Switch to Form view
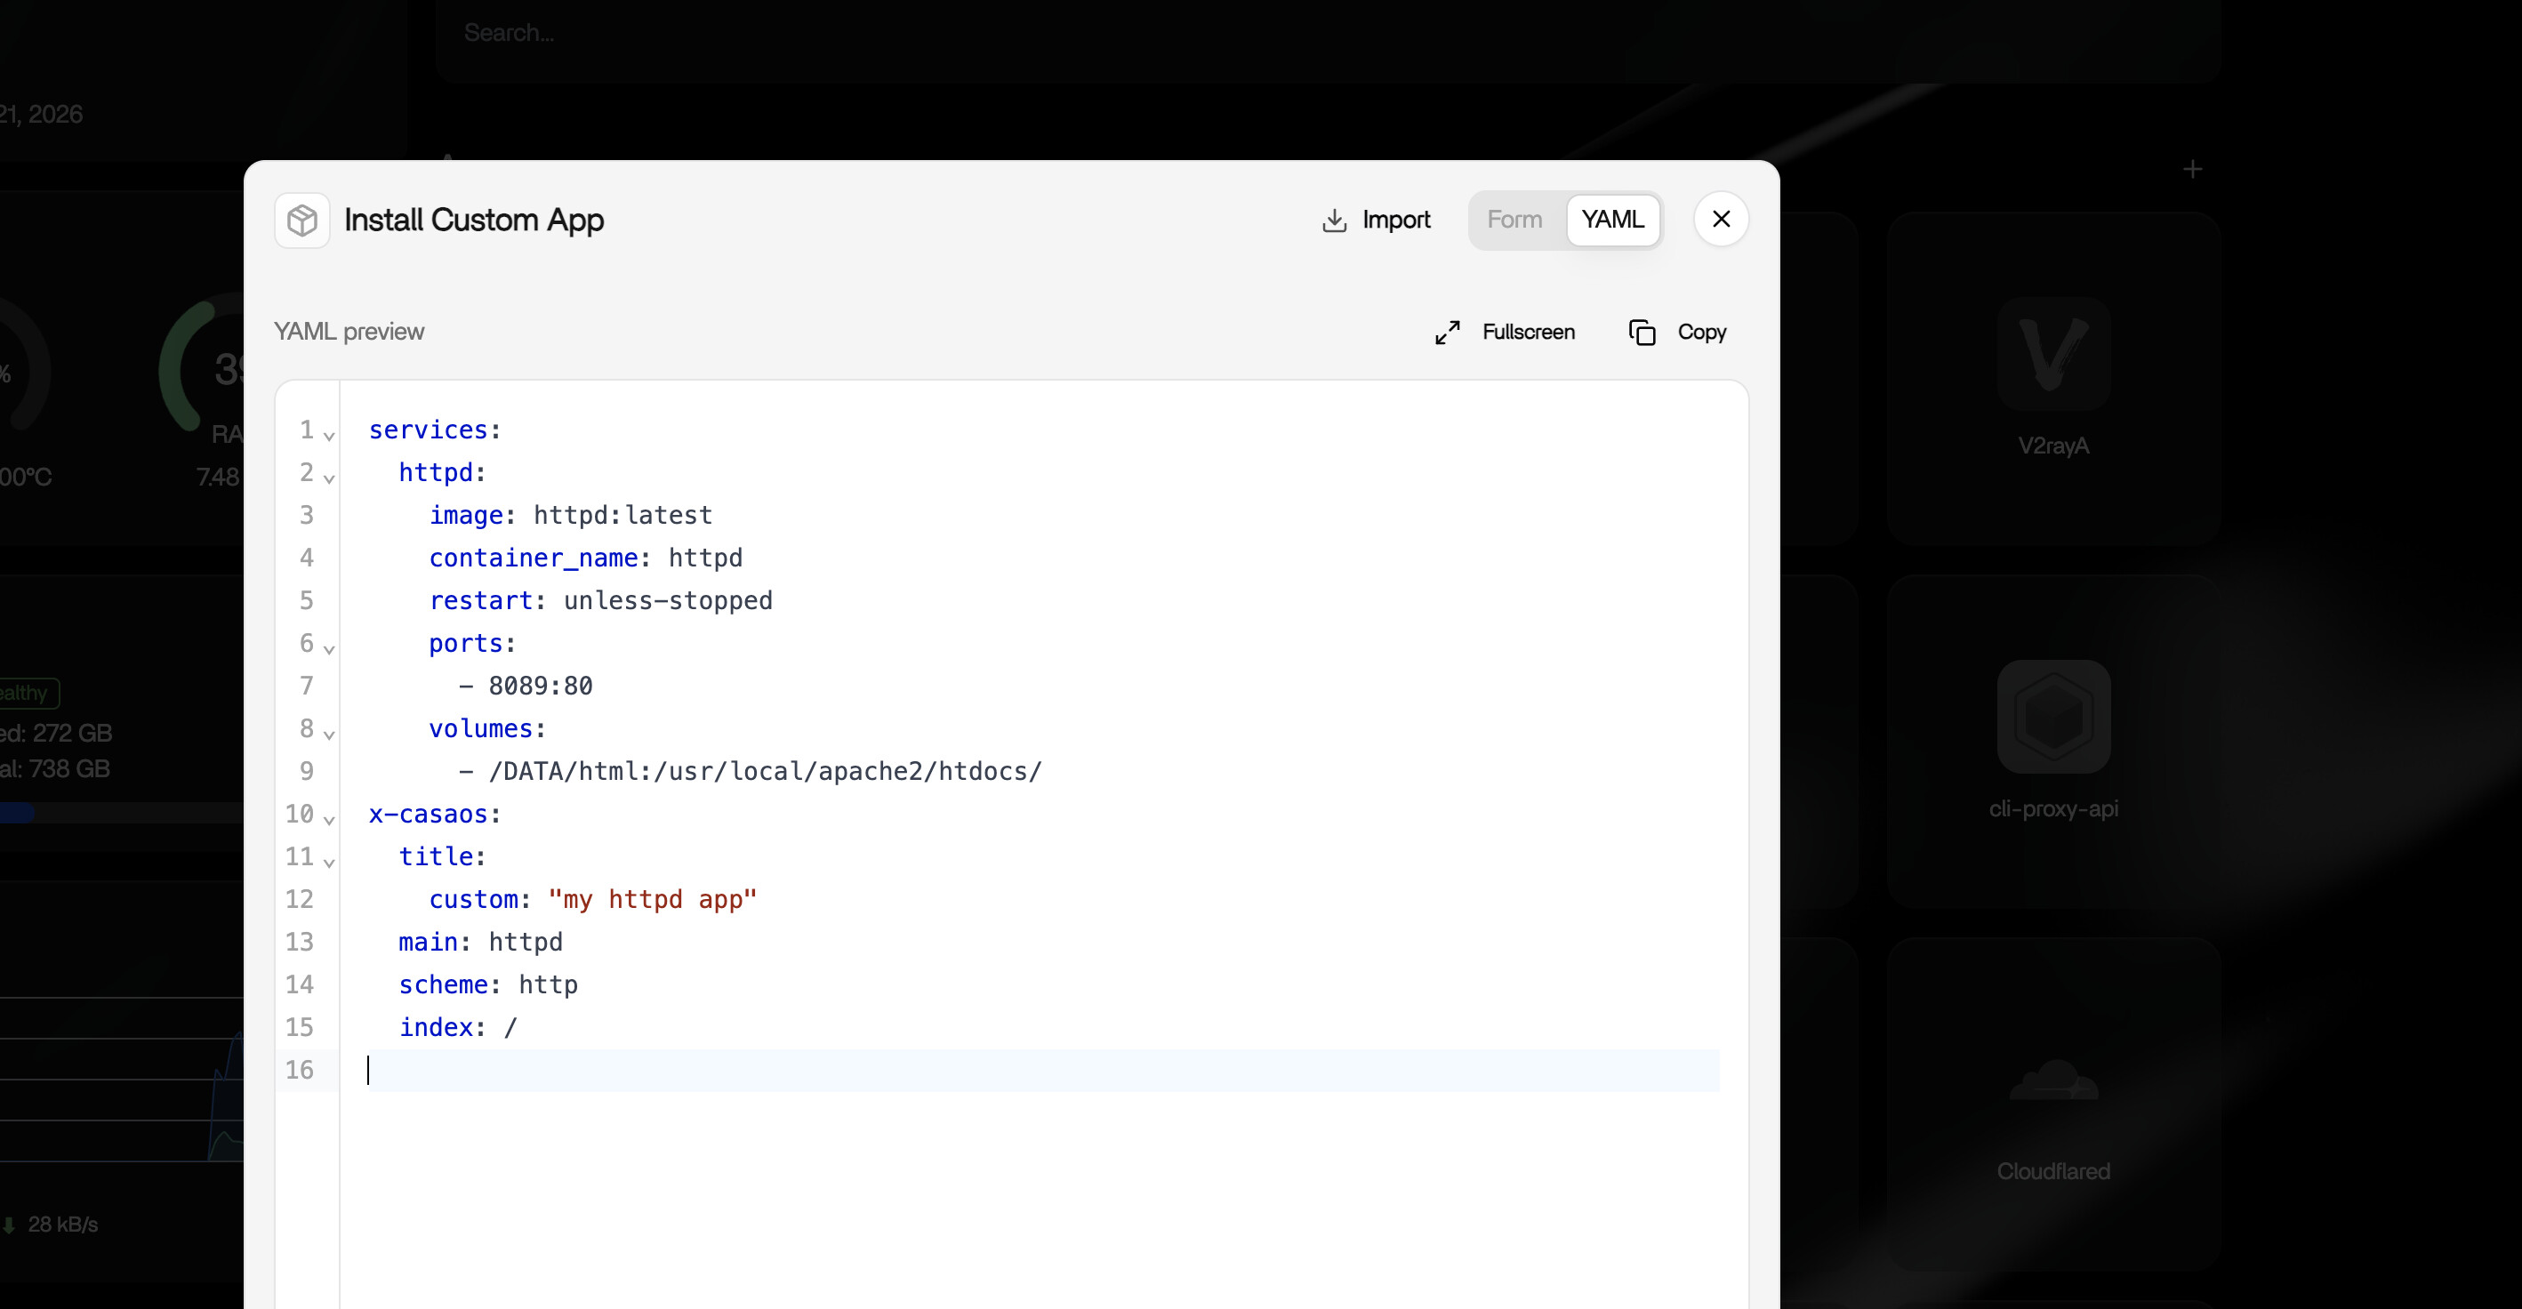 1514,220
